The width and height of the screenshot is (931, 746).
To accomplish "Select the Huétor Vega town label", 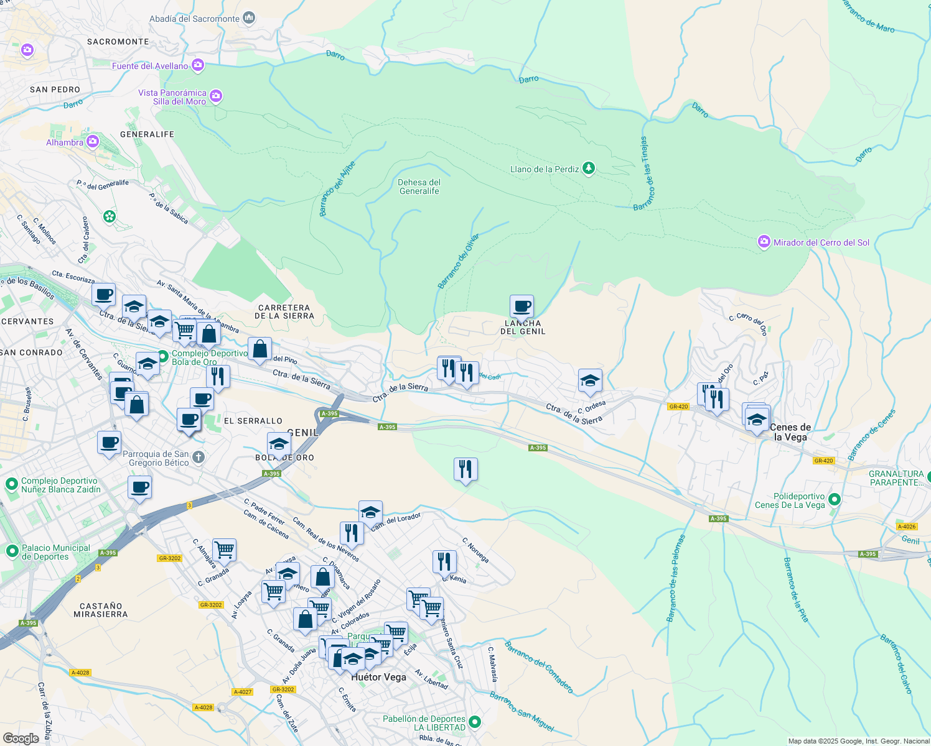I will point(378,677).
